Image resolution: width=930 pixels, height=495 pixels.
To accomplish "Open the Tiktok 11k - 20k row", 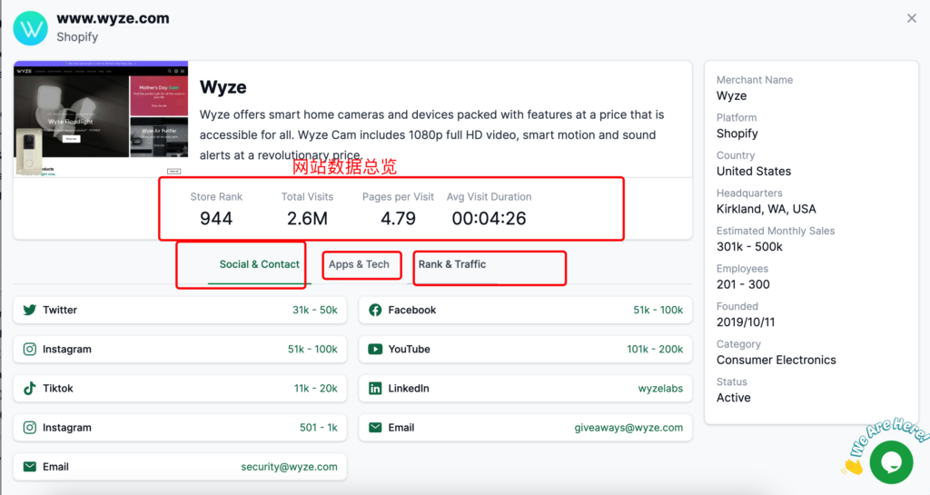I will pyautogui.click(x=180, y=389).
